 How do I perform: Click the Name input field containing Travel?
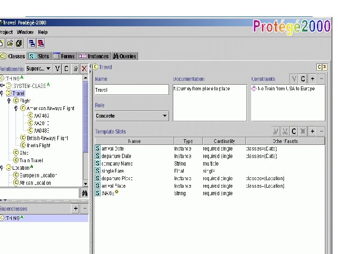132,90
